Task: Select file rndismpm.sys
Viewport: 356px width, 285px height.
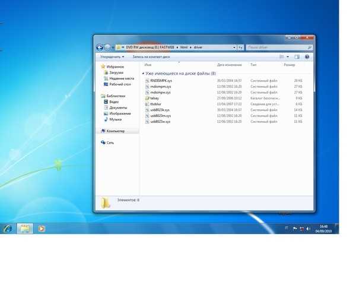Action: (161, 87)
